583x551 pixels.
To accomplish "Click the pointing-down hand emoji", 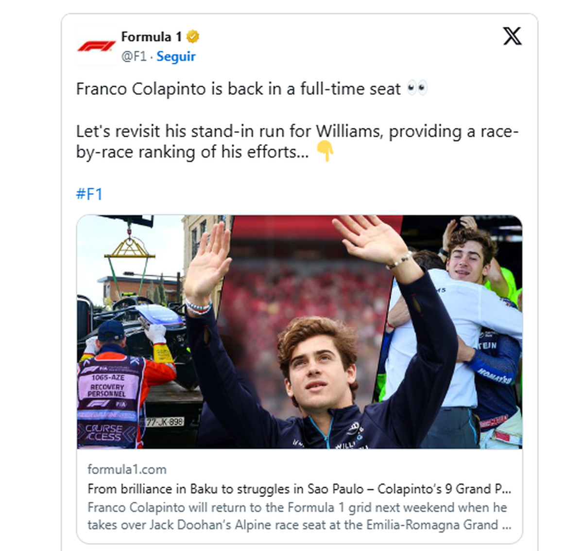I will (325, 151).
